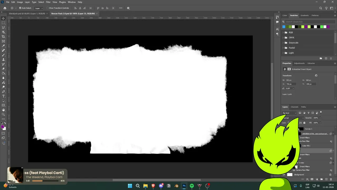Expand the Grayscale swatch group
Screen dimensions: 337x190
tap(283, 43)
